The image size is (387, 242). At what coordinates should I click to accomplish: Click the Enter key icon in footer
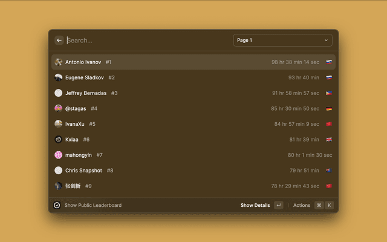click(x=279, y=205)
